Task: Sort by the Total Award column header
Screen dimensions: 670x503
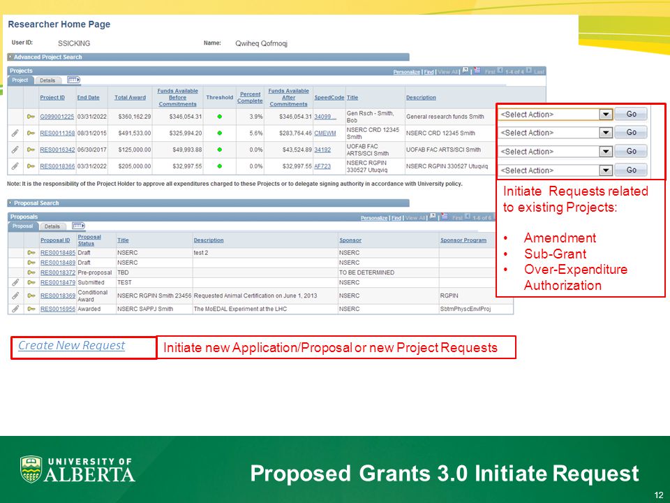Action: [x=130, y=98]
